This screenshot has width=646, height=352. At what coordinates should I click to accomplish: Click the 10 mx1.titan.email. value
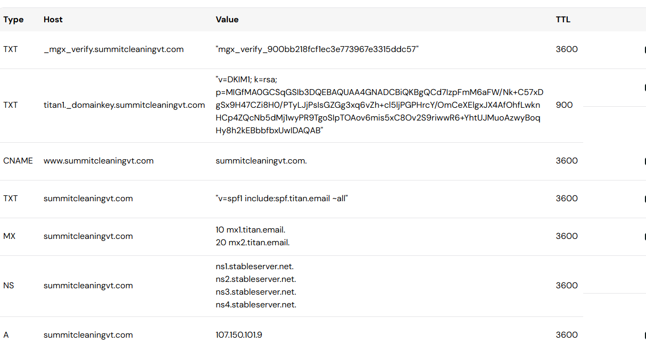point(251,230)
